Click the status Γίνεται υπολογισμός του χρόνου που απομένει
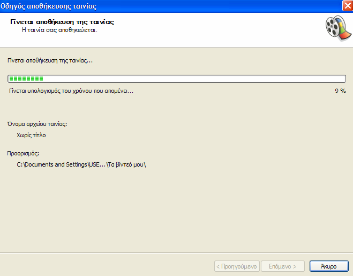 coord(71,91)
